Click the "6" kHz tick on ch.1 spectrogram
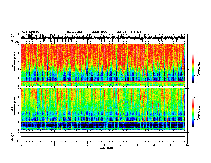Viewport: 211px width, 163px height. (x=18, y=61)
